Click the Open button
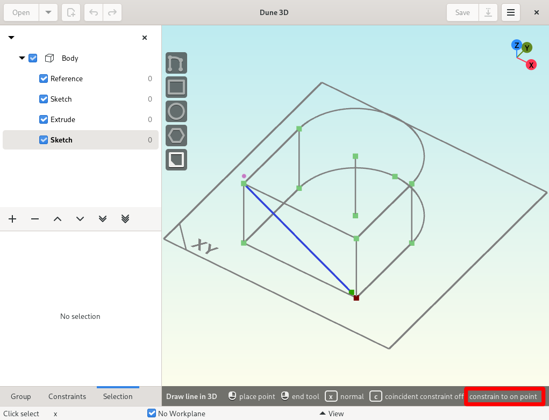This screenshot has height=420, width=549. (x=21, y=12)
